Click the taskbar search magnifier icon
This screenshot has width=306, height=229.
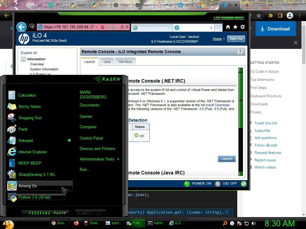225,223
